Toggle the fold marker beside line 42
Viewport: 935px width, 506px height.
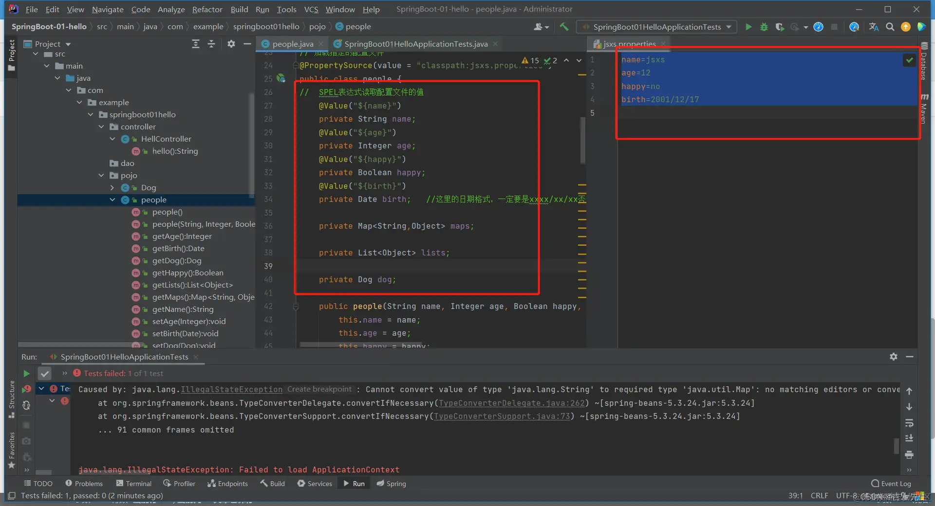click(x=296, y=307)
